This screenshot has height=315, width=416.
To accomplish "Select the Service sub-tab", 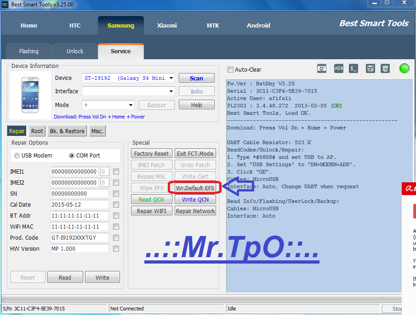I will tap(121, 51).
